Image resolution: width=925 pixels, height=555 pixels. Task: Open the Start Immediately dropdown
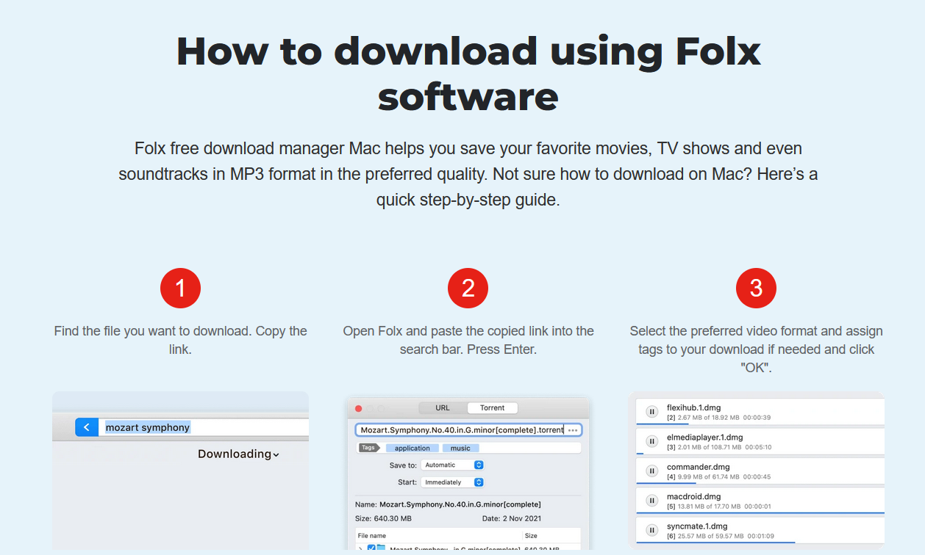click(453, 482)
